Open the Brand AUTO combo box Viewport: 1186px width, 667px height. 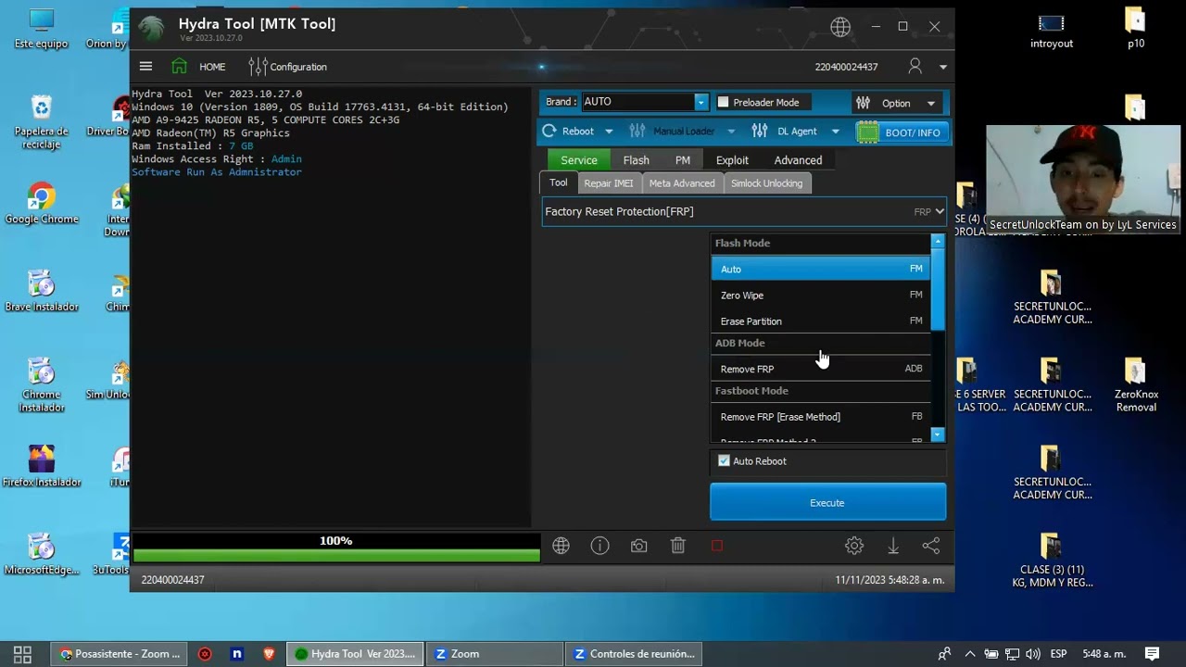[644, 102]
